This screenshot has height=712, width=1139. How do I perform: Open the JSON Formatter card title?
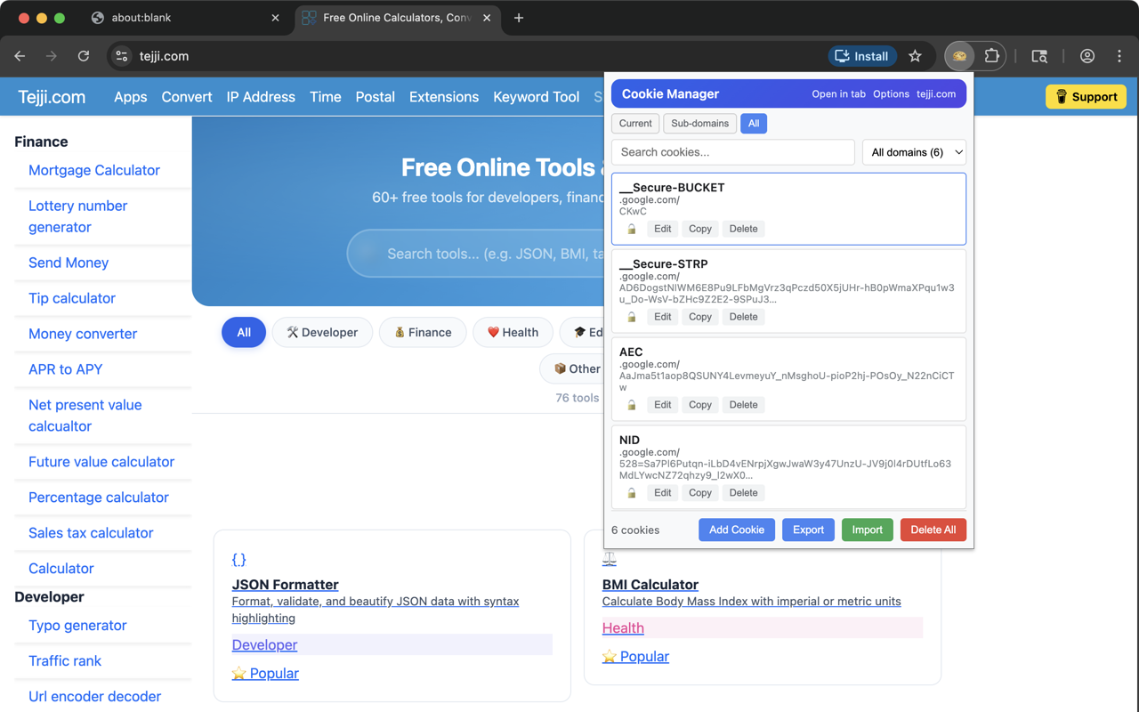coord(286,585)
